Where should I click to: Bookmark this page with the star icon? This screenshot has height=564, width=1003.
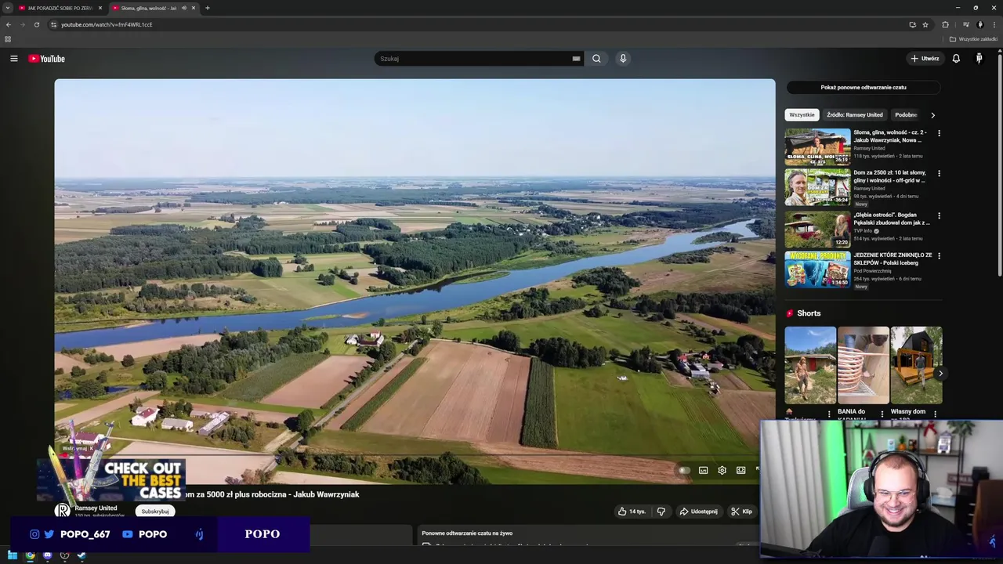[925, 24]
